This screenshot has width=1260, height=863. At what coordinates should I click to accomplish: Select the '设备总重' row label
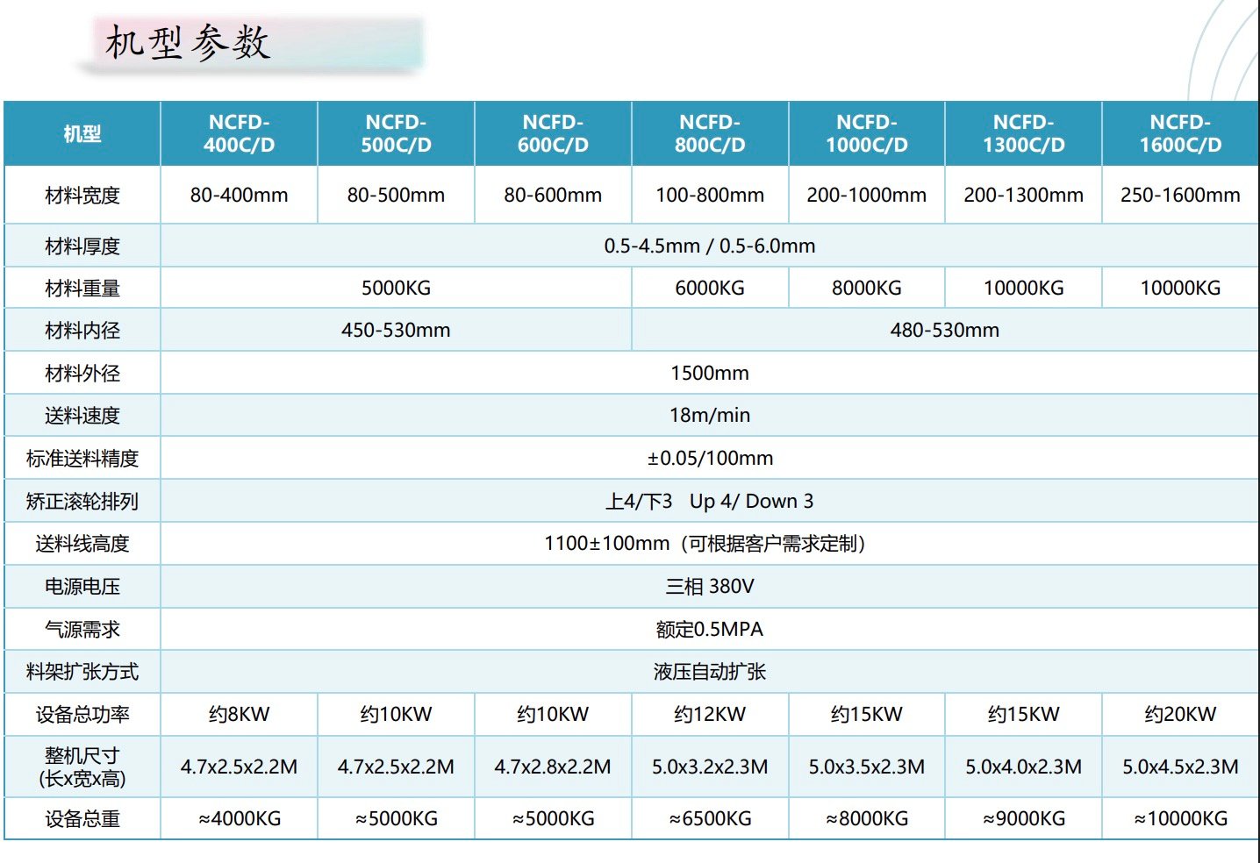click(x=82, y=819)
